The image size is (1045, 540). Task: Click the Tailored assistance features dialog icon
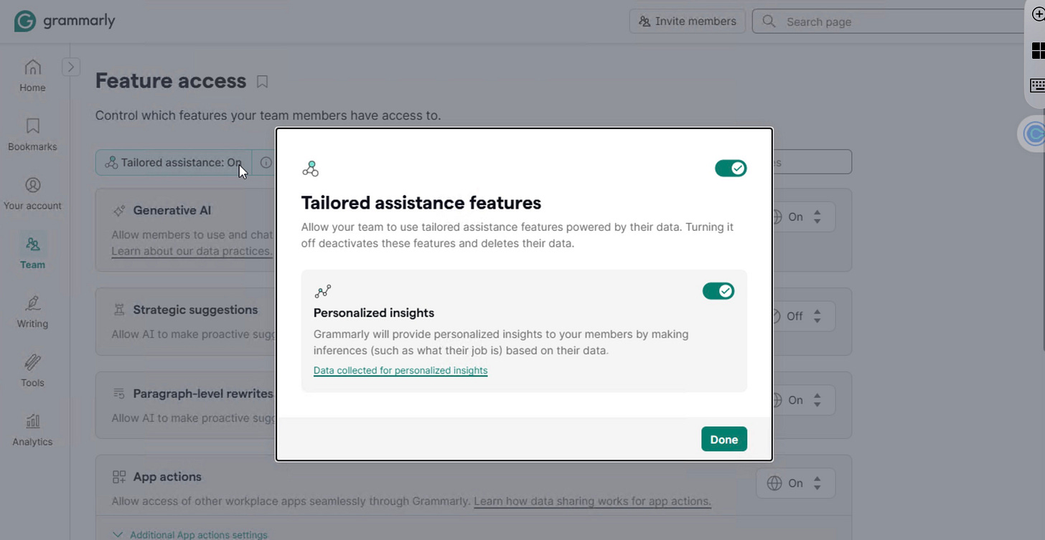[310, 169]
